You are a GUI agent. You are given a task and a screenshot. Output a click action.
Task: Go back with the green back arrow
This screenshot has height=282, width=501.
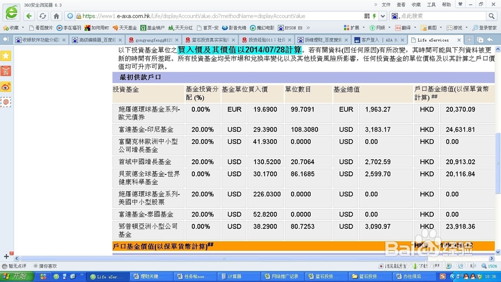click(29, 16)
